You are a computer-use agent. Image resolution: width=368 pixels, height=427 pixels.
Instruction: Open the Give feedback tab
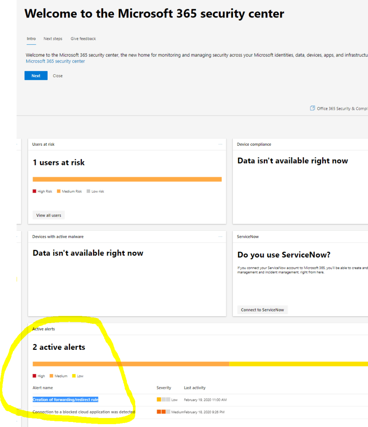point(83,39)
